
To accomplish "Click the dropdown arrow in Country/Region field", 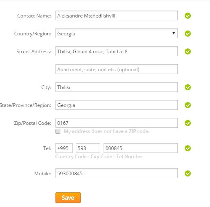I will [174, 33].
